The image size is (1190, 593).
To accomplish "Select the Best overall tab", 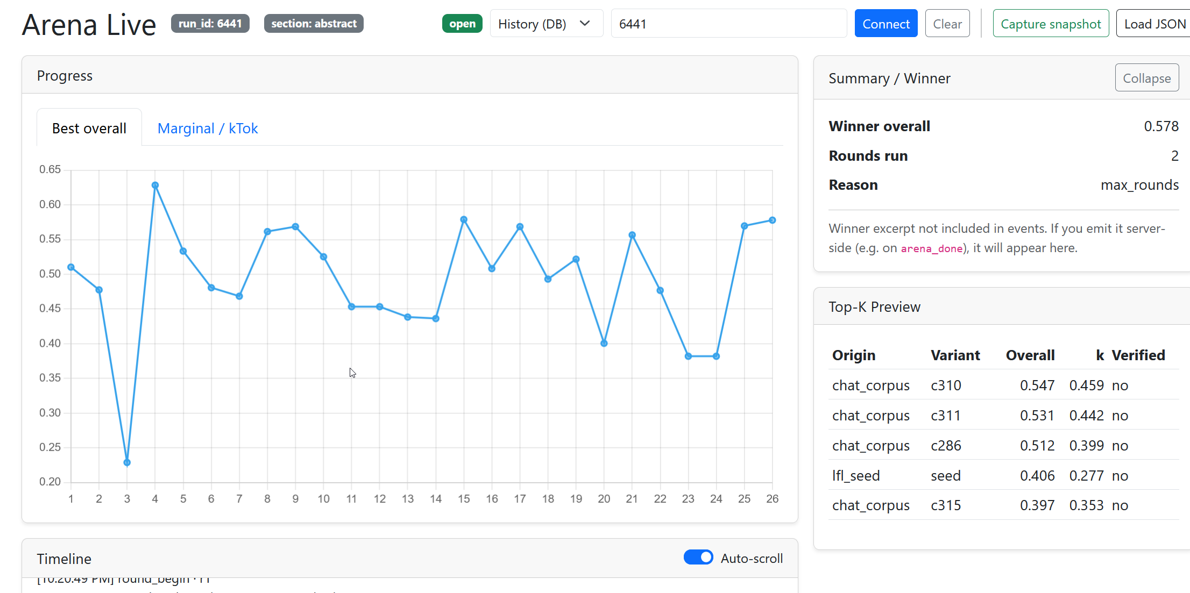I will click(x=89, y=128).
